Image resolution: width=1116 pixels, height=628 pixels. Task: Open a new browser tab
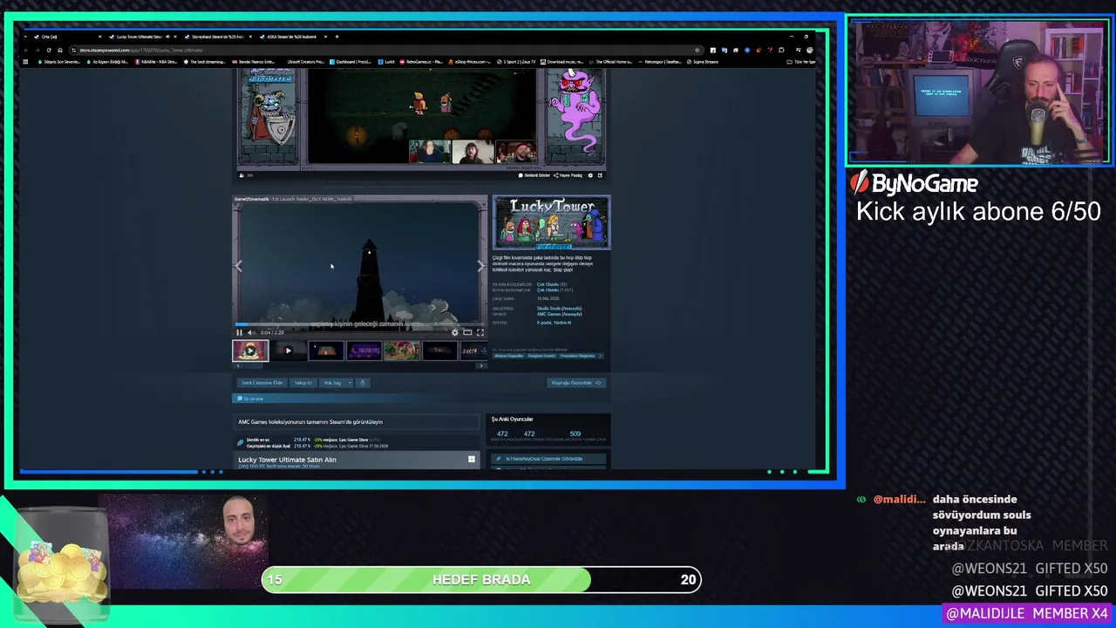pyautogui.click(x=337, y=37)
